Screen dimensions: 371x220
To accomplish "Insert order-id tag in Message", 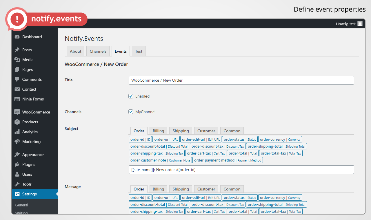I will point(140,198).
